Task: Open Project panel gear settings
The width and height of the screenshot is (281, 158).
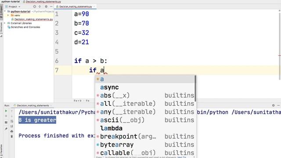Action: coord(46,7)
